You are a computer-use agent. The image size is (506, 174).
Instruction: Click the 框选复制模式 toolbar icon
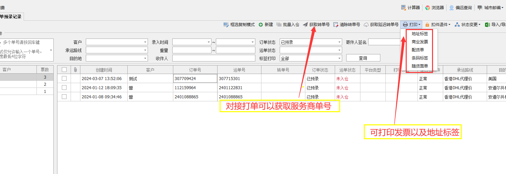226,25
